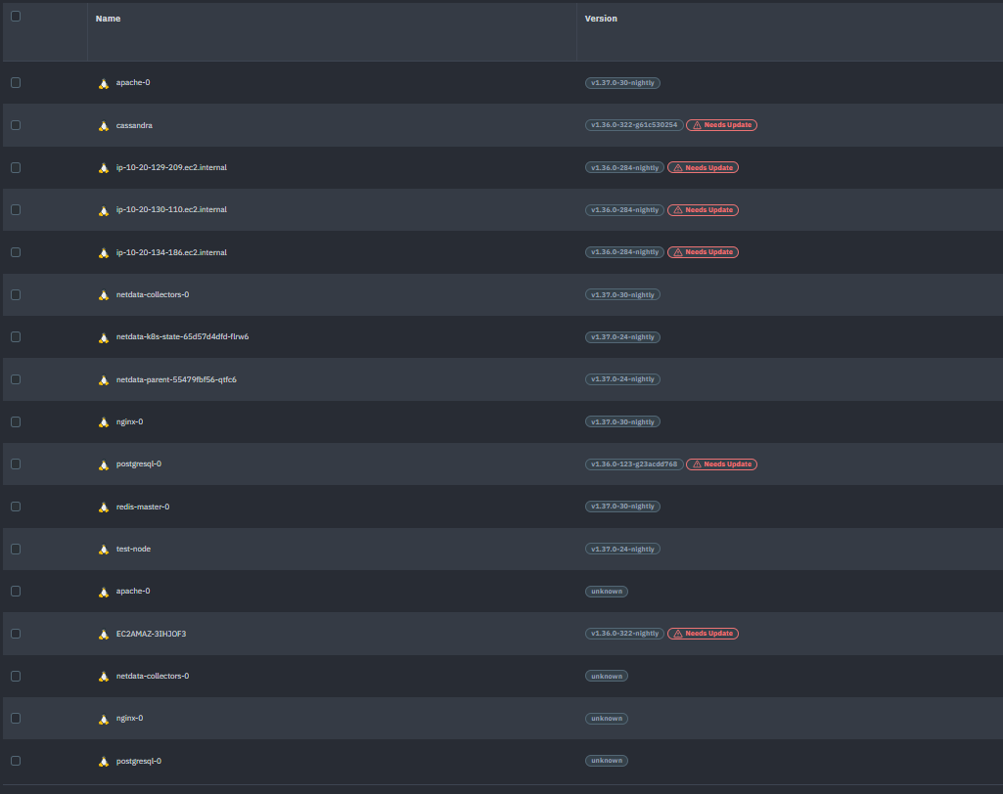Click the Netdata icon for netdata-parent-55479fbf56-qtfc6
1003x794 pixels.
click(103, 379)
